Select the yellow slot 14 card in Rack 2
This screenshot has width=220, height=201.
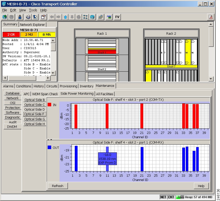tap(188, 52)
